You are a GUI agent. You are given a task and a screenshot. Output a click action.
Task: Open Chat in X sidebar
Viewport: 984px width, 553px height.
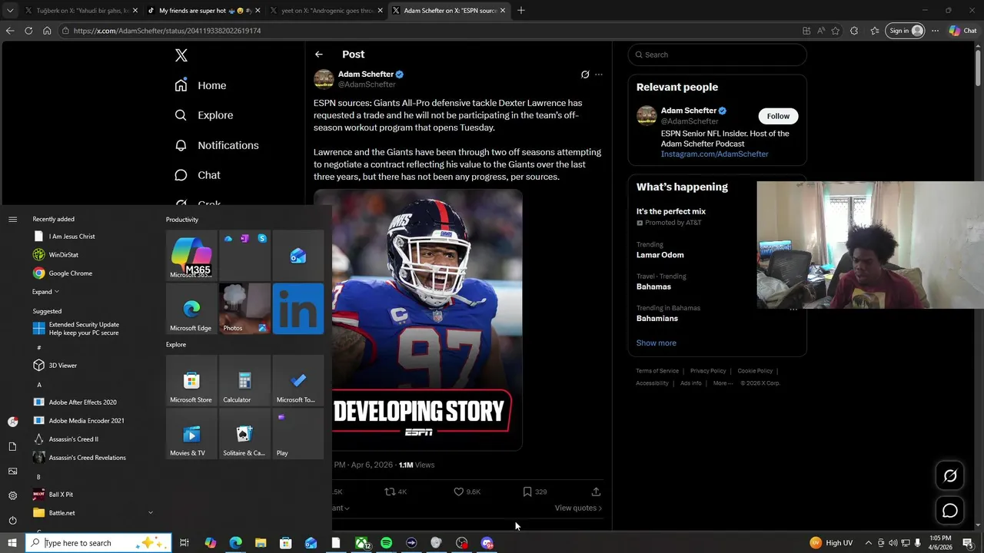(x=198, y=175)
